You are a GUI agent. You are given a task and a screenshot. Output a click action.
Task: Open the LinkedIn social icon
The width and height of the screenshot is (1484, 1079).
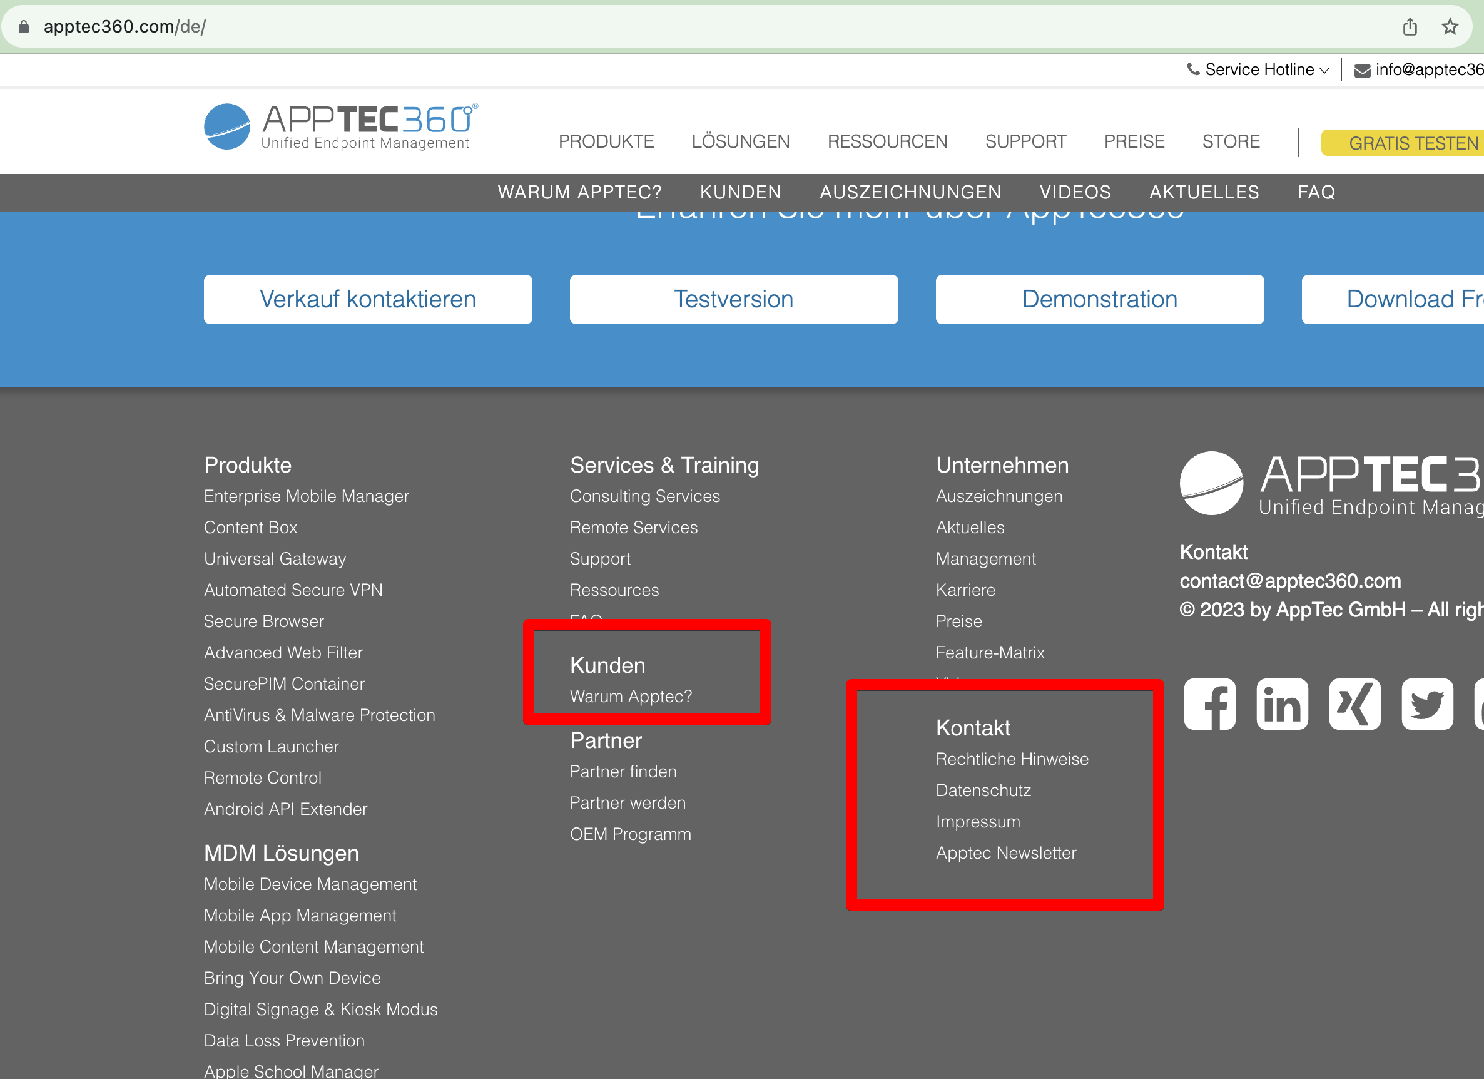coord(1282,705)
